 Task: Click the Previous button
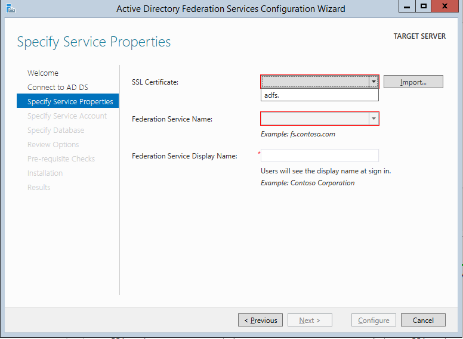pyautogui.click(x=261, y=321)
